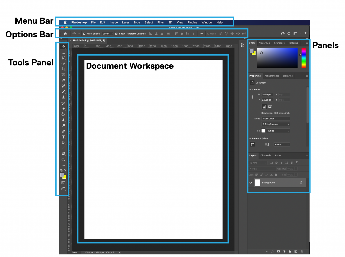Select the Frame tool
Screen dimensions: 345x257
tap(63, 75)
